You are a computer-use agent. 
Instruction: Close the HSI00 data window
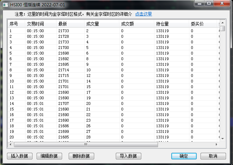[222, 3]
